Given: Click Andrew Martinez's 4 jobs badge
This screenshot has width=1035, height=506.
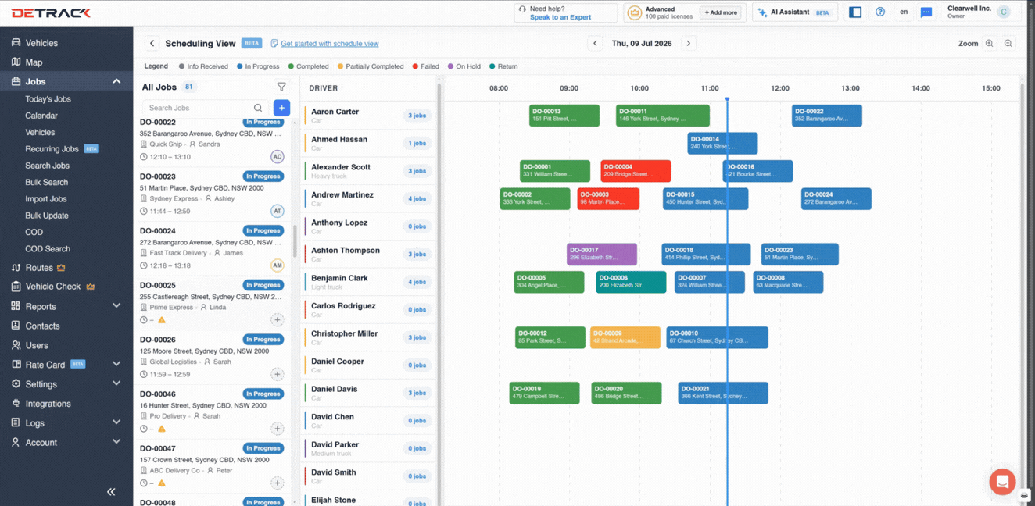Looking at the screenshot, I should tap(417, 199).
